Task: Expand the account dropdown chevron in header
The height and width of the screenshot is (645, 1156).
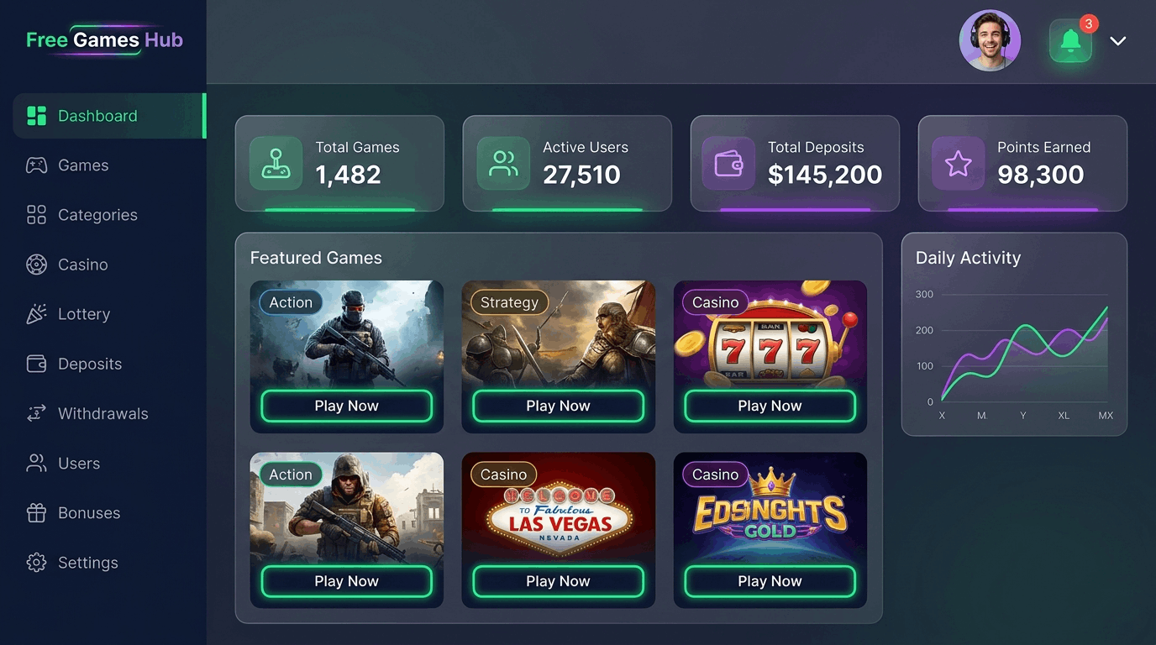Action: 1118,40
